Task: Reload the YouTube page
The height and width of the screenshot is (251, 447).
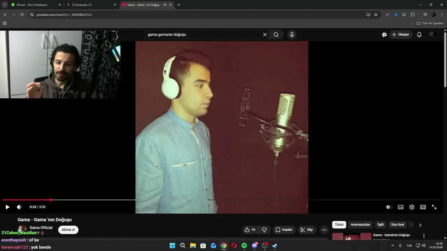Action: point(22,15)
